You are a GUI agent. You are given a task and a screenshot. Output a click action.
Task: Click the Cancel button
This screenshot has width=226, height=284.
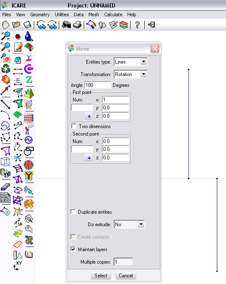126,276
